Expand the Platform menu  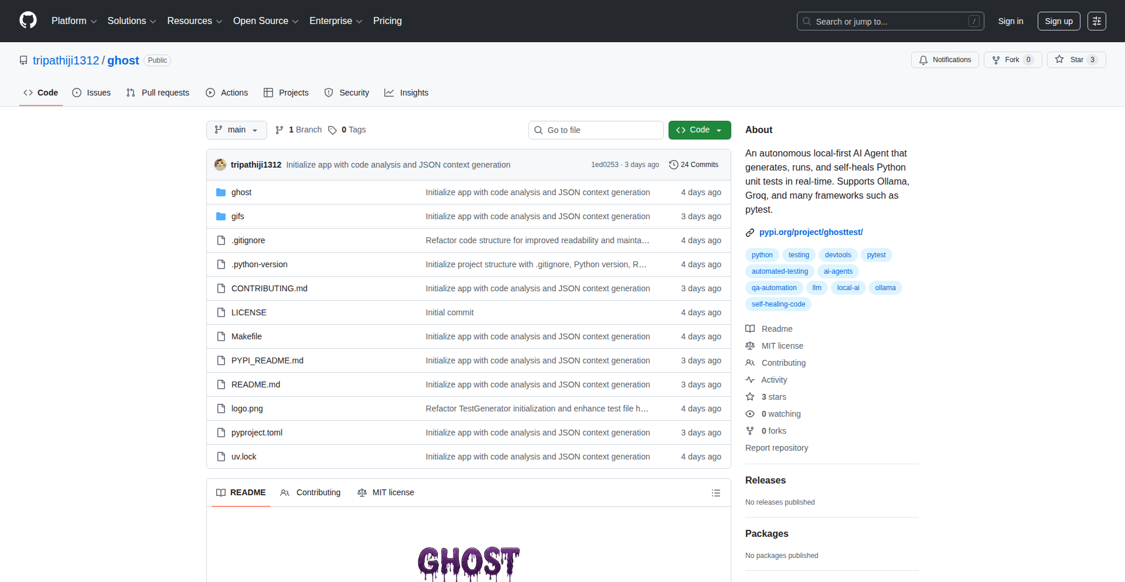[74, 21]
